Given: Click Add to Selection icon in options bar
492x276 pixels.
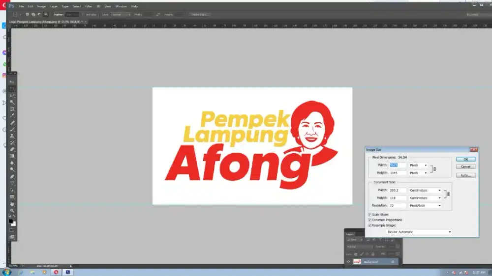Looking at the screenshot, I should pyautogui.click(x=33, y=14).
